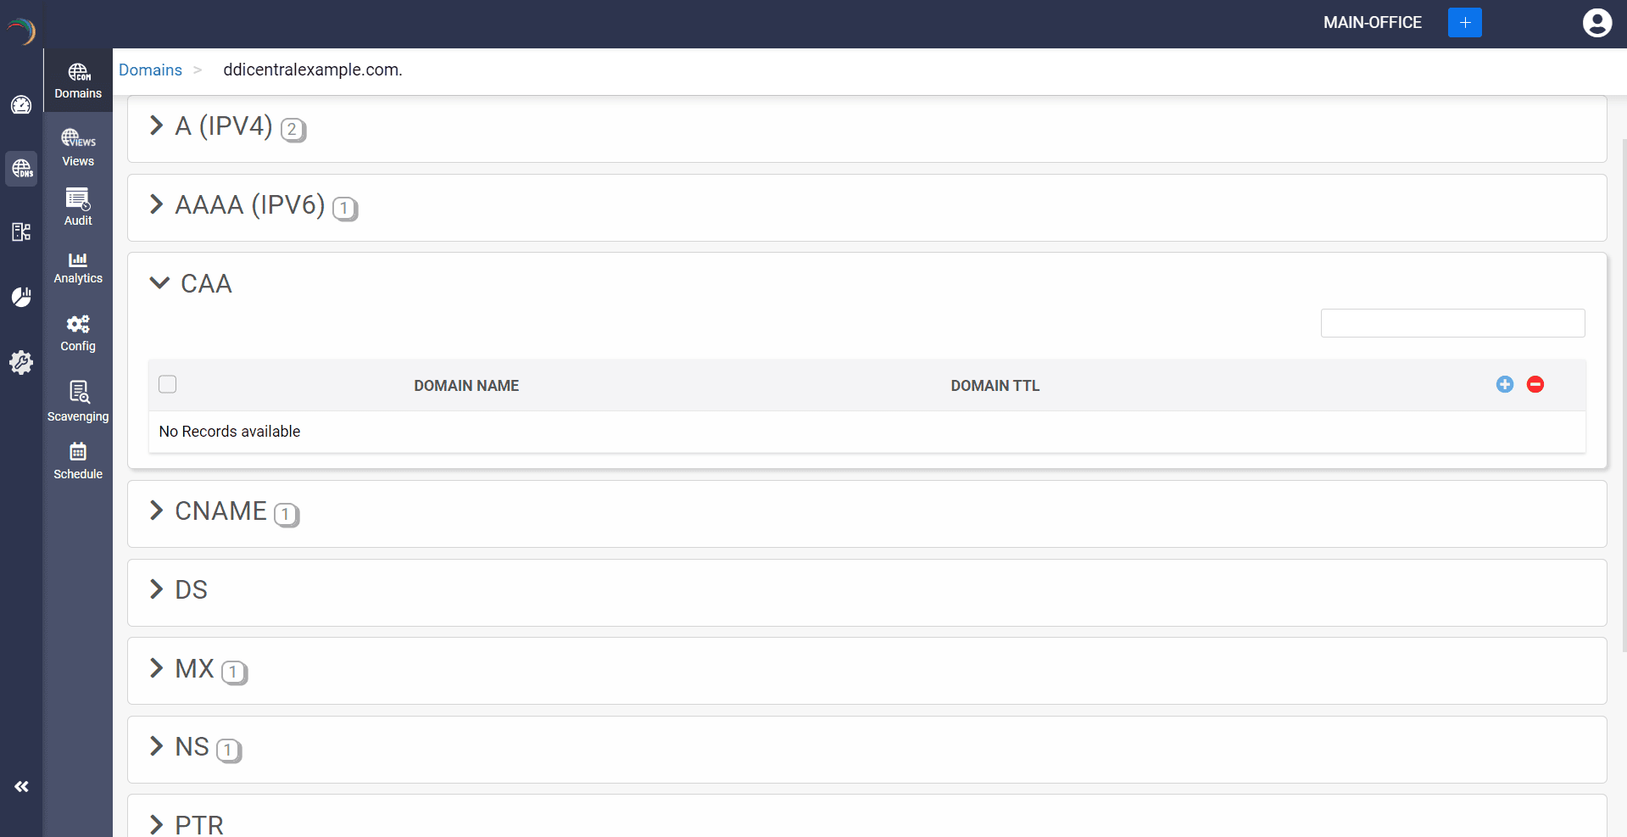Click the CAA search input field
The height and width of the screenshot is (837, 1627).
[1452, 323]
